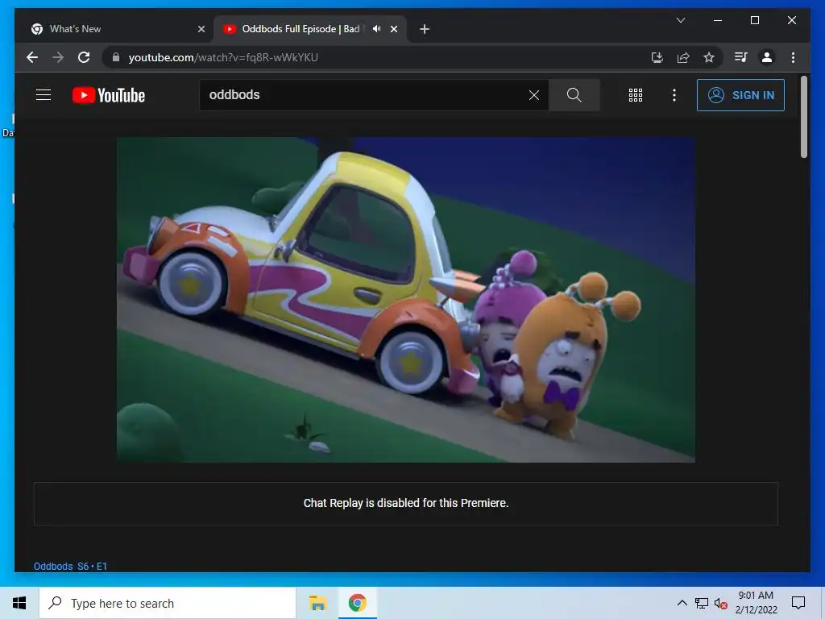
Task: Click the address bar URL
Action: pos(223,57)
